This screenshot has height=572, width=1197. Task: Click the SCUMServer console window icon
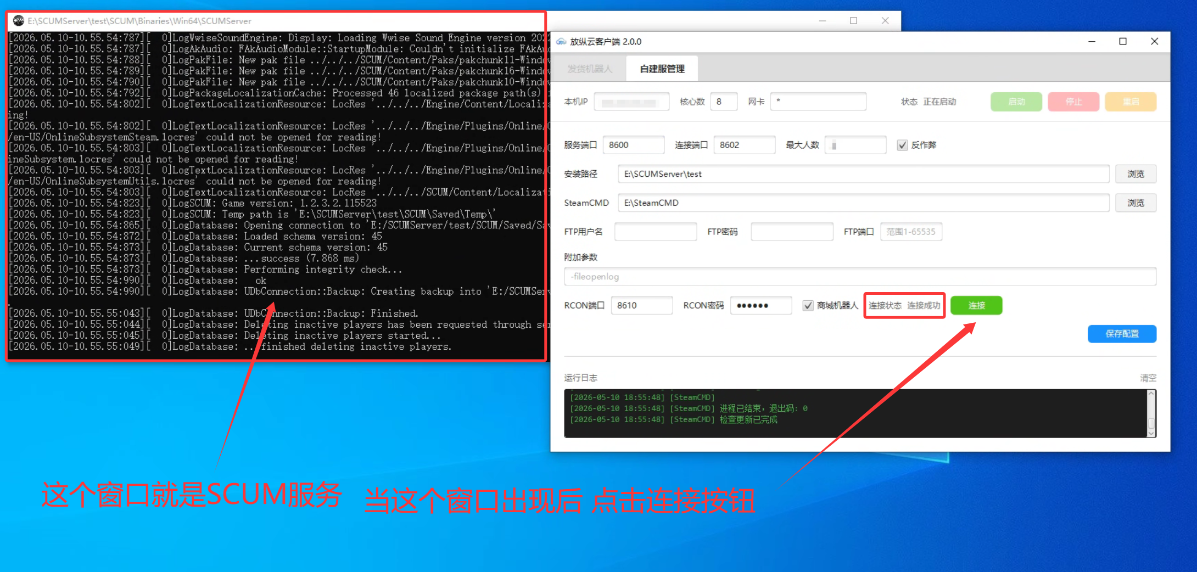pyautogui.click(x=19, y=21)
